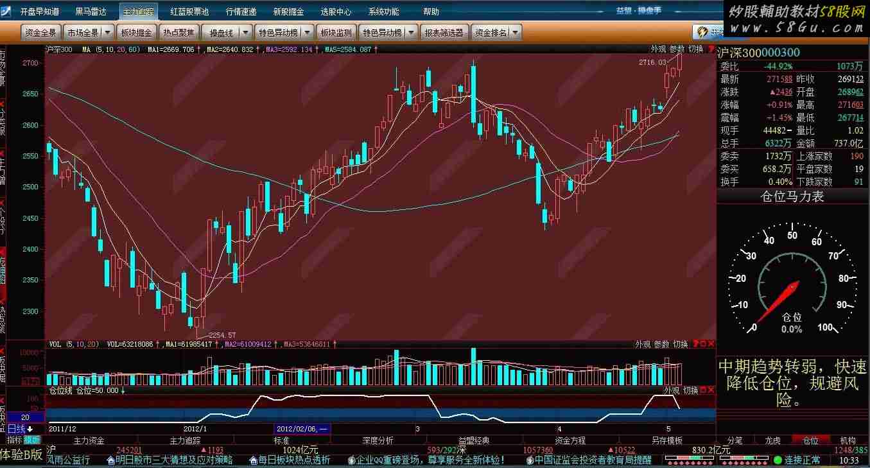Switch to the 标准 template tab
Image resolution: width=870 pixels, height=468 pixels.
tap(282, 440)
